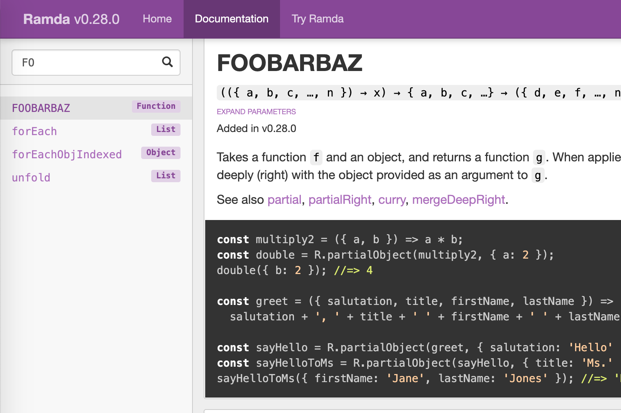Click the Function badge next to FOOBARBAZ
Image resolution: width=621 pixels, height=413 pixels.
155,106
